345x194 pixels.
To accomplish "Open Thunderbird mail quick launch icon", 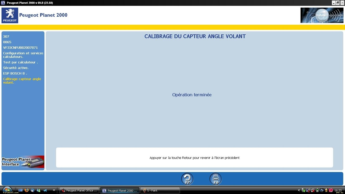I will [x=32, y=190].
